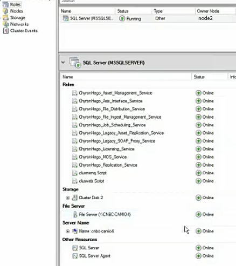
Task: Click Online status icon for SQL Server Agent
Action: (198, 256)
